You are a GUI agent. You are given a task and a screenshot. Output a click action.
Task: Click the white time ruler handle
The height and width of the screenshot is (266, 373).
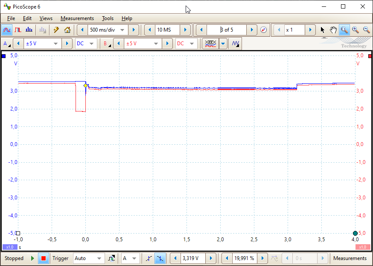point(18,233)
